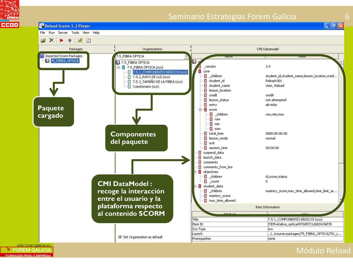The height and width of the screenshot is (265, 353).
Task: Click the icon beside 7.5.2_RAYO DE LUZ
Action: [129, 77]
